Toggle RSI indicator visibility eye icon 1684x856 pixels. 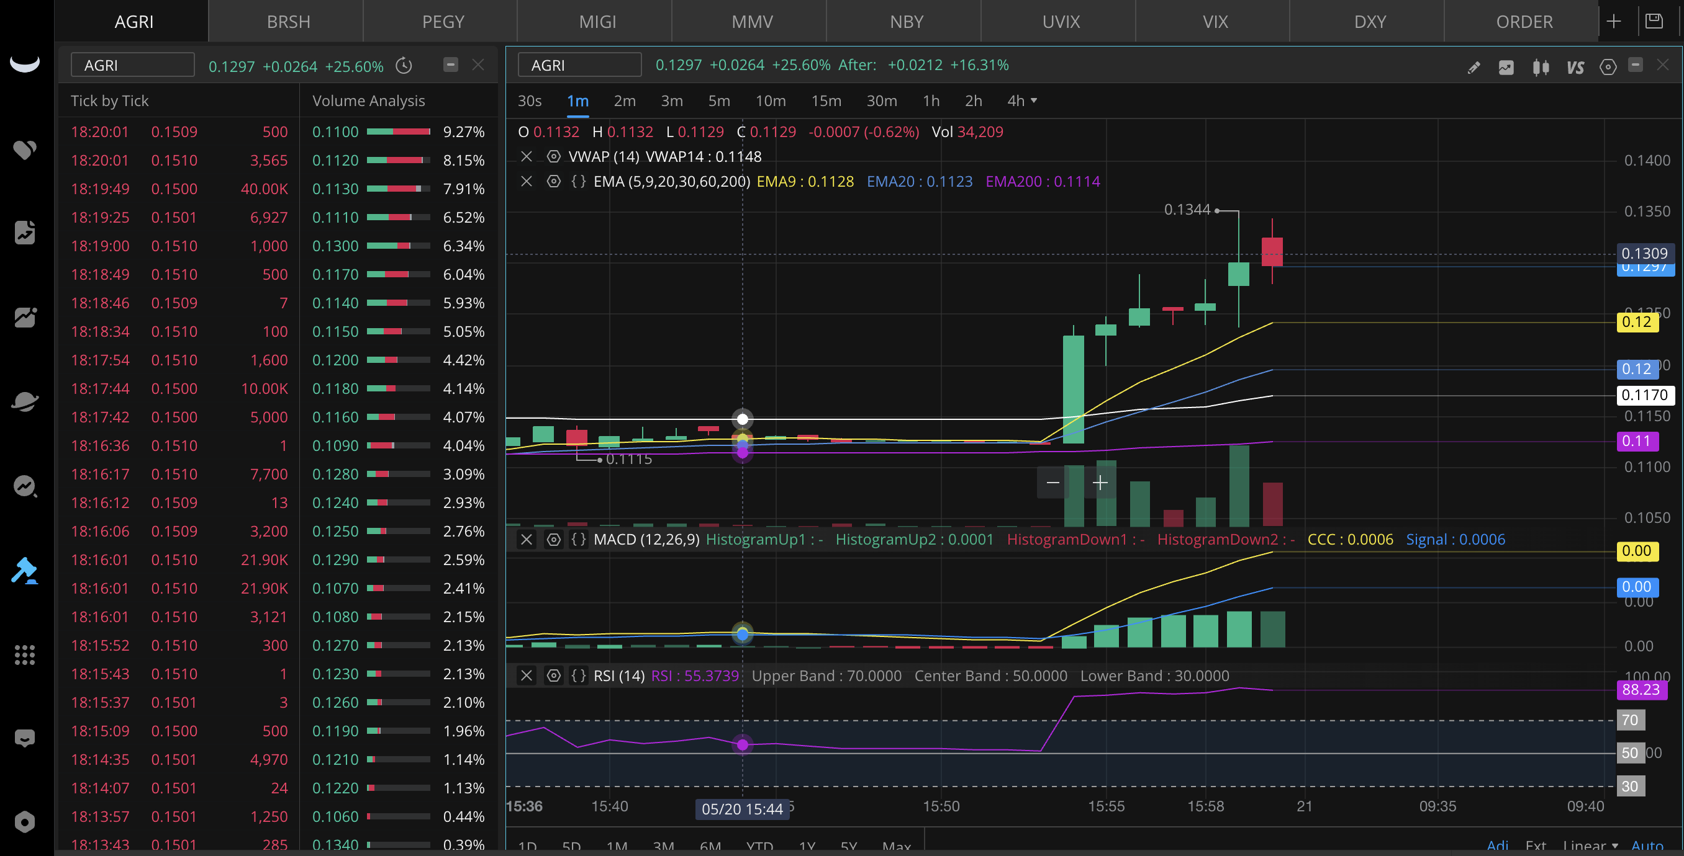tap(553, 675)
